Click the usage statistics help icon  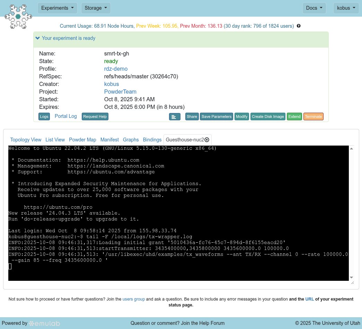(298, 26)
